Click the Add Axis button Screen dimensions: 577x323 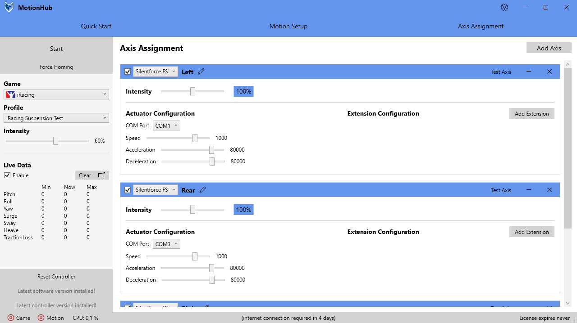[x=549, y=48]
